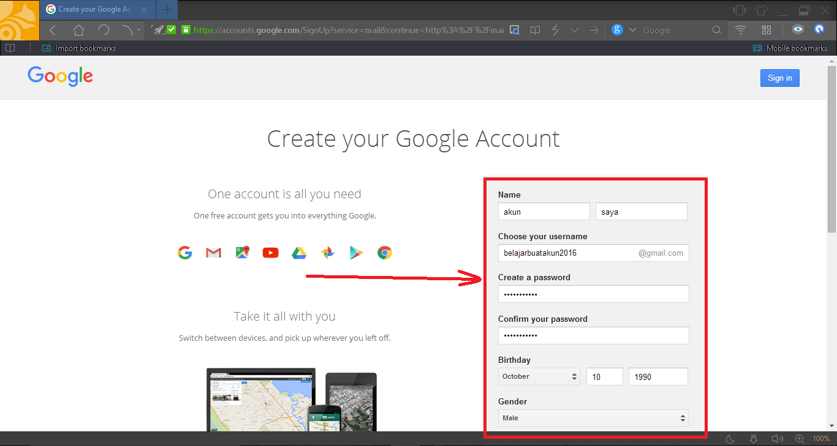This screenshot has width=837, height=446.
Task: Open the add-ons grid icon
Action: (767, 30)
